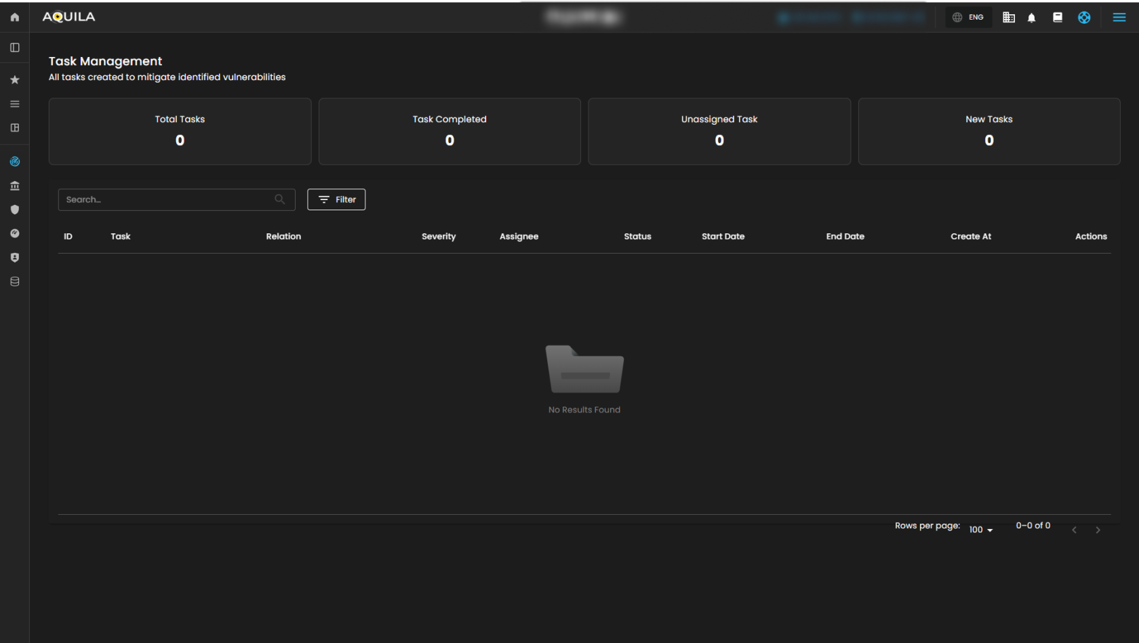This screenshot has width=1139, height=643.
Task: Click the home icon in the sidebar
Action: [x=15, y=17]
